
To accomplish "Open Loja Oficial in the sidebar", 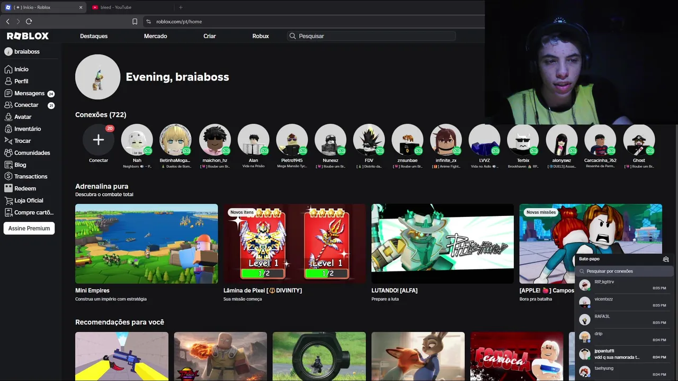I will pos(24,201).
